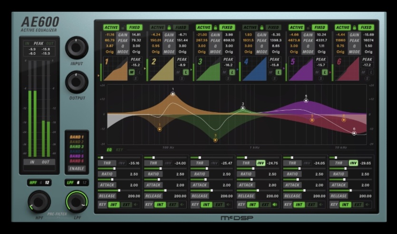Image resolution: width=397 pixels, height=234 pixels.
Task: Toggle the ACTIVE button on band 1
Action: 112,28
